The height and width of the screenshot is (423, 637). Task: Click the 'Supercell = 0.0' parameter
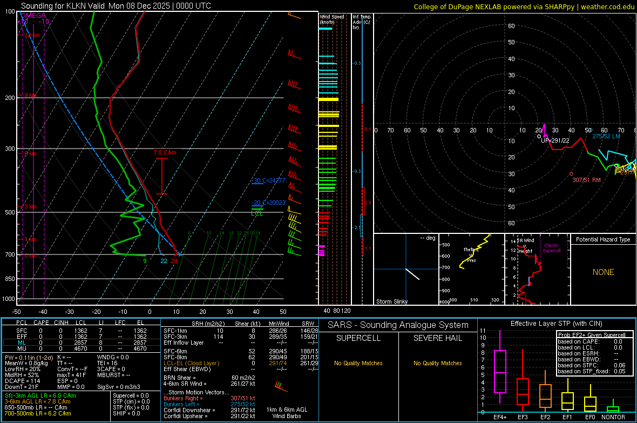131,395
